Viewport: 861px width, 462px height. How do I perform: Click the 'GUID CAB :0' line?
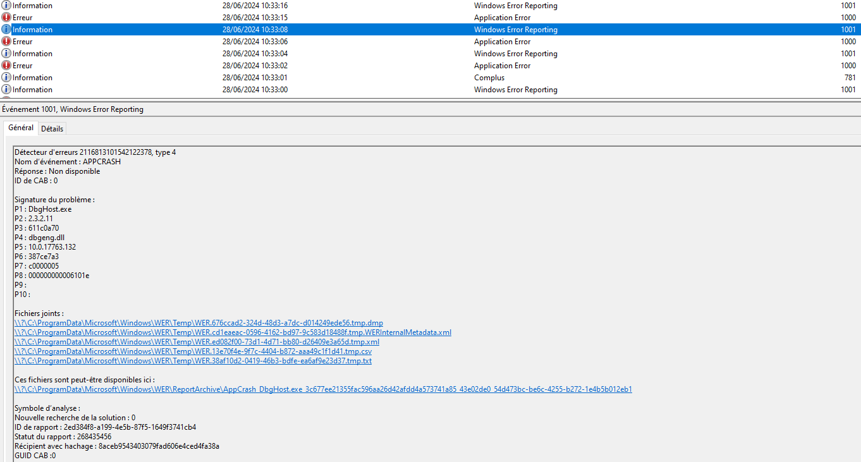point(35,456)
